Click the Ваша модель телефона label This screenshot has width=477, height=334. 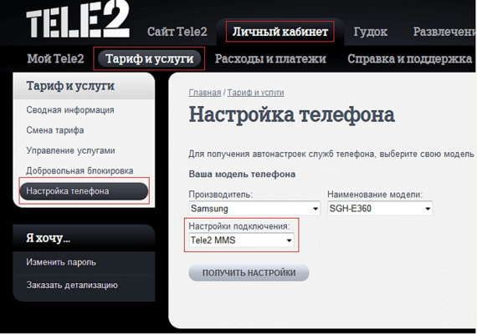[x=242, y=174]
